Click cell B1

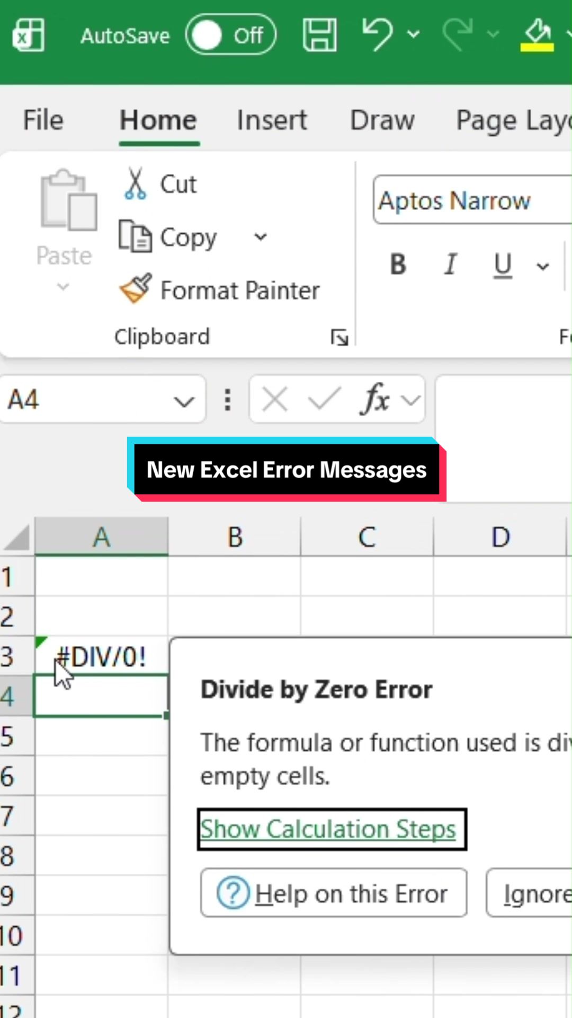click(235, 577)
